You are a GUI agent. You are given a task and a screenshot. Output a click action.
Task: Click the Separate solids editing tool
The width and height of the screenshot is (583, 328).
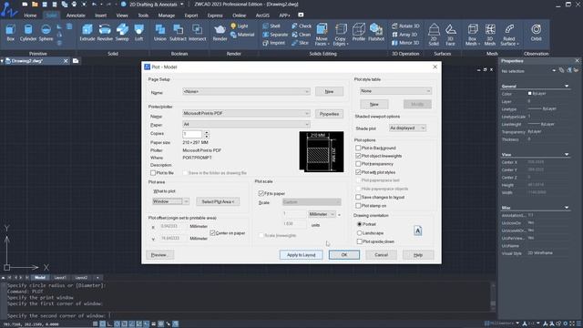click(275, 35)
